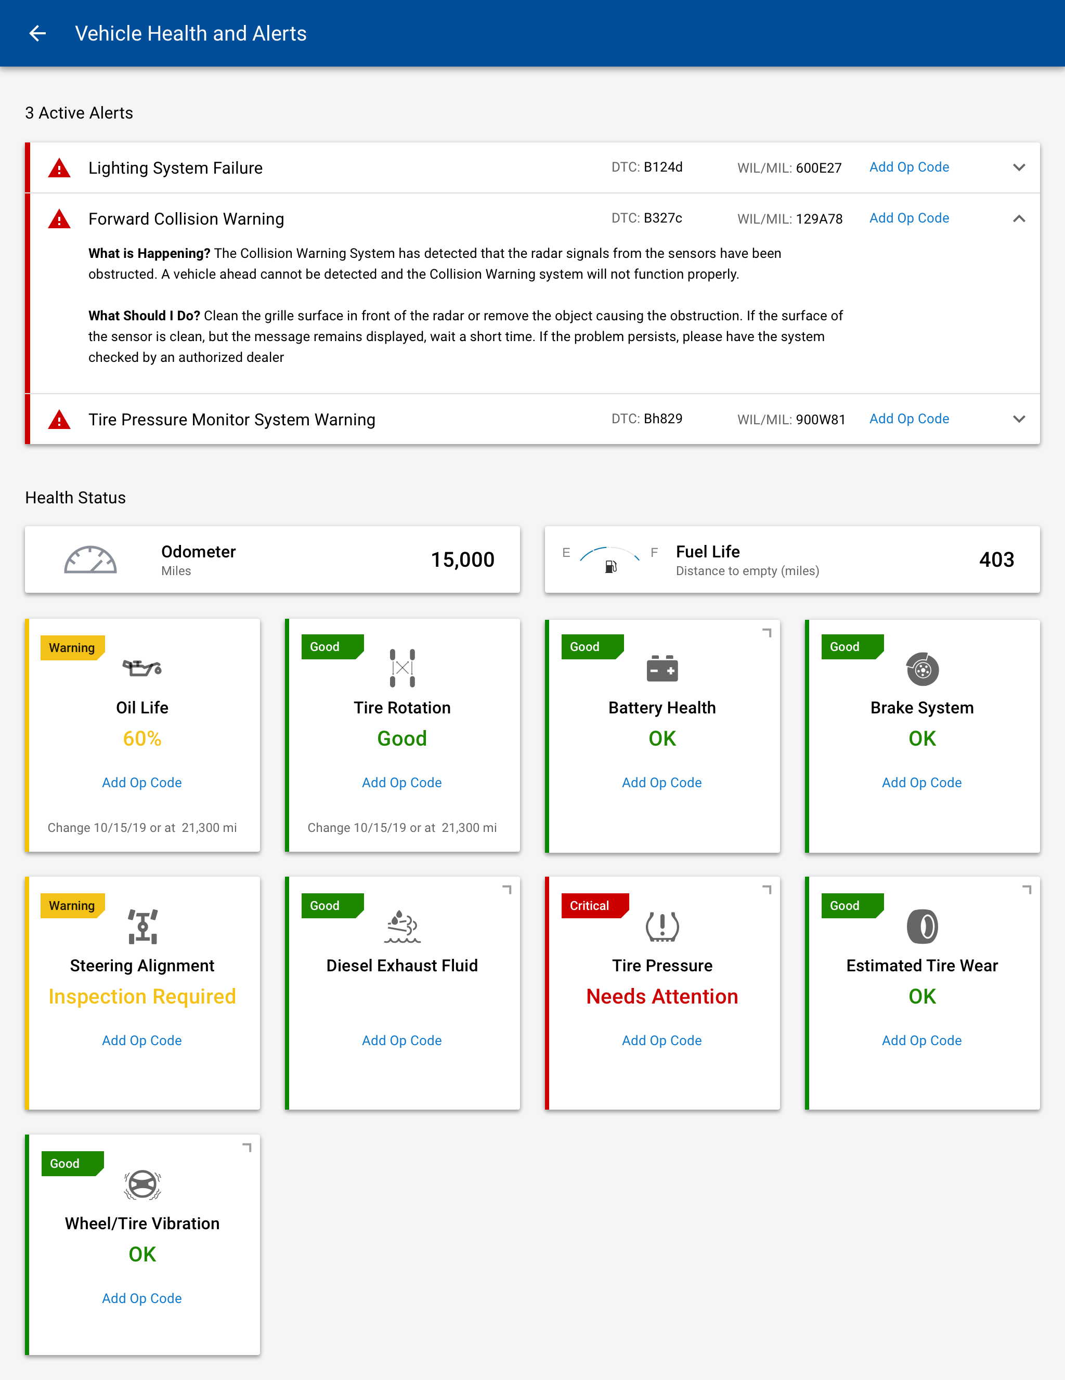Click the Odometer speedometer icon

pyautogui.click(x=90, y=560)
